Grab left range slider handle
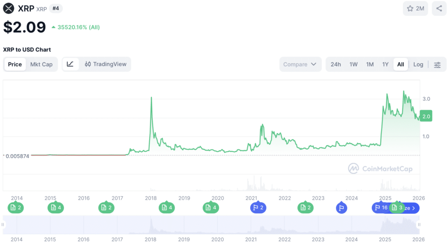Viewport: 448px width, 250px height. pyautogui.click(x=3, y=225)
